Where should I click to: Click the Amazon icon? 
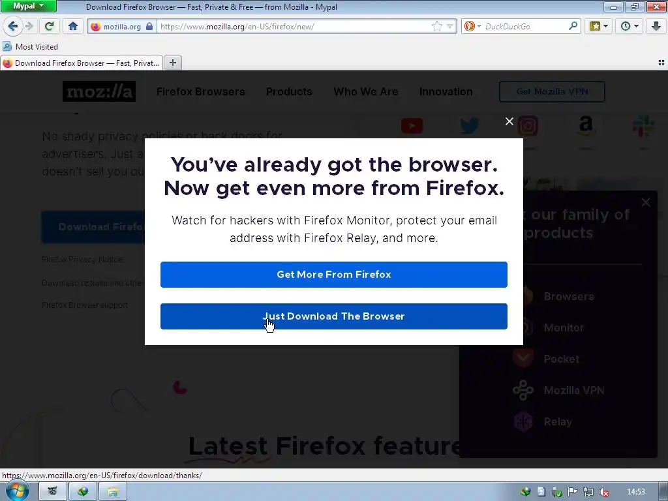tap(586, 126)
